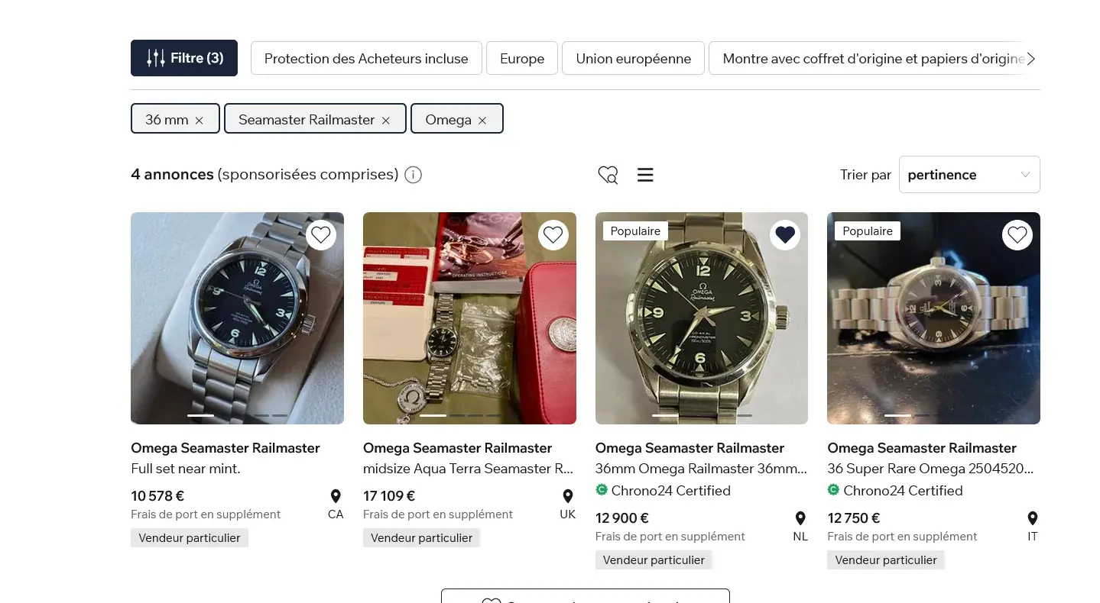Favorite the UK Railmaster listing heart

[553, 234]
